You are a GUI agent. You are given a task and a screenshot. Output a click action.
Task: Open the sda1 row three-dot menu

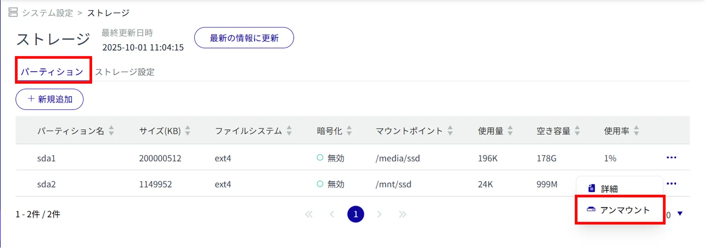pos(671,157)
